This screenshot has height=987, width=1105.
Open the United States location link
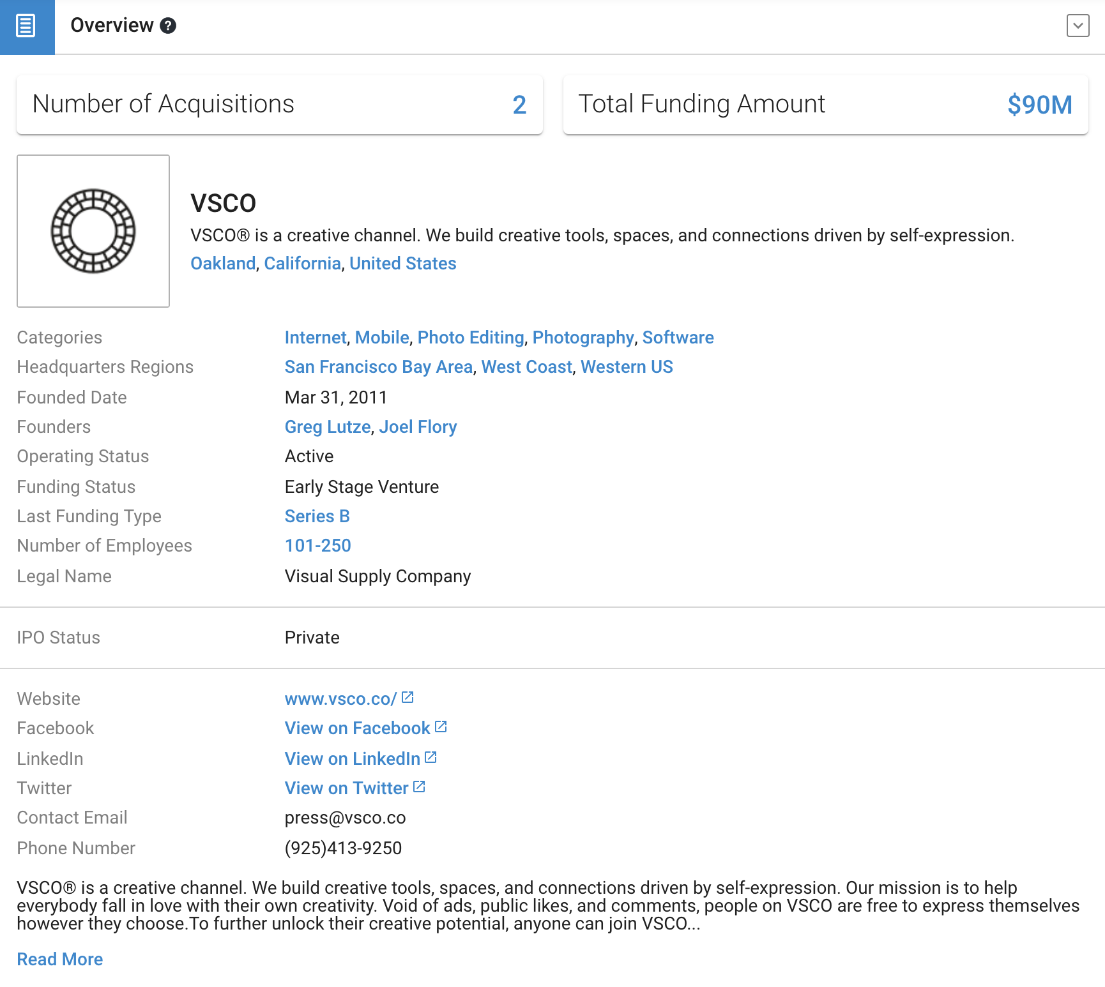(402, 264)
